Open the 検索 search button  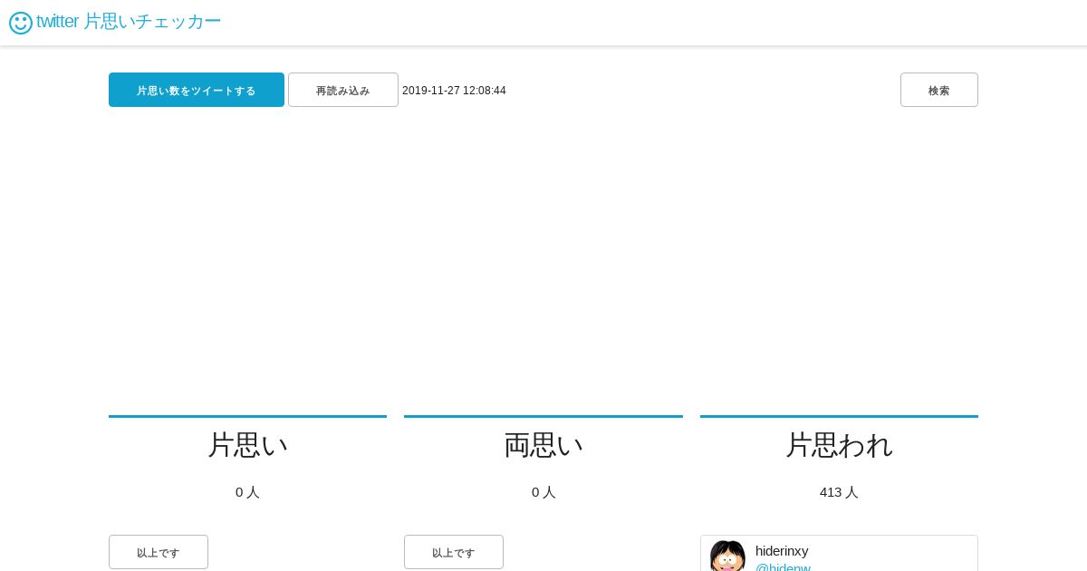click(x=939, y=90)
